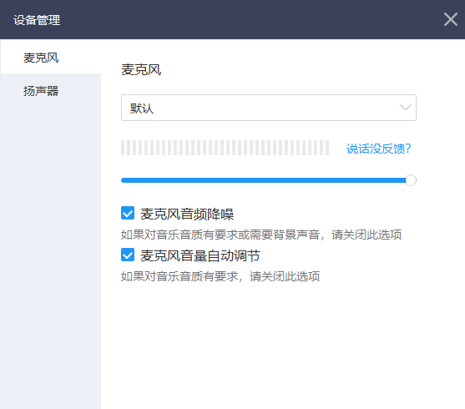Click the 麦克风 section heading above the dropdown
The image size is (465, 409).
click(x=141, y=70)
